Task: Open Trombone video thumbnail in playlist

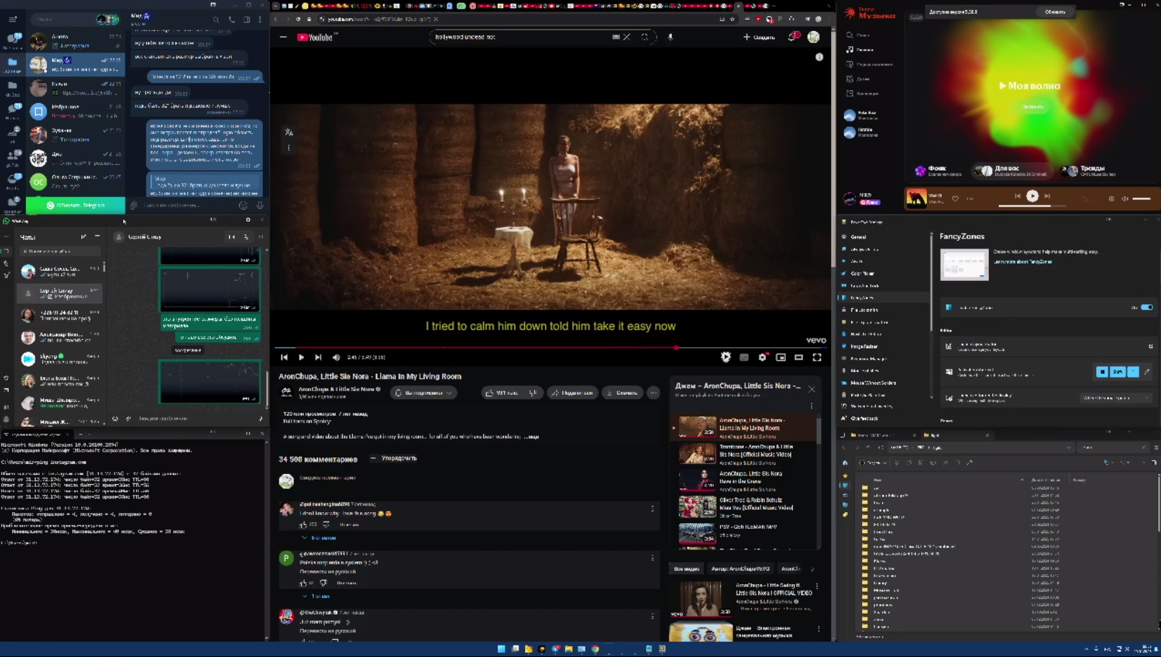Action: point(696,454)
